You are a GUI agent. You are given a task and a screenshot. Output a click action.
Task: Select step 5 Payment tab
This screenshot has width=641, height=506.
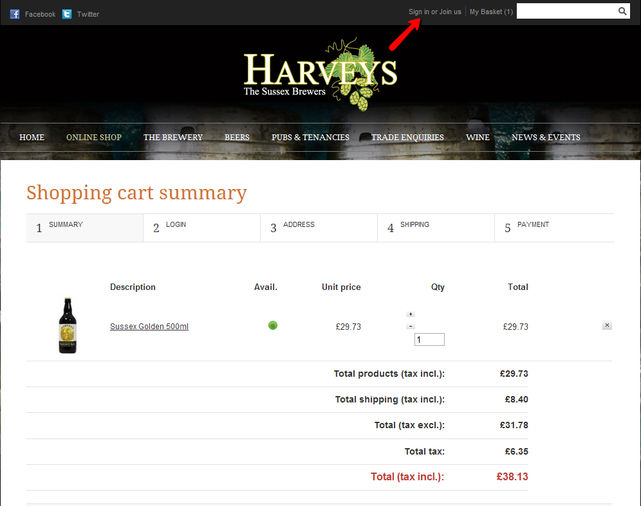[x=555, y=228]
